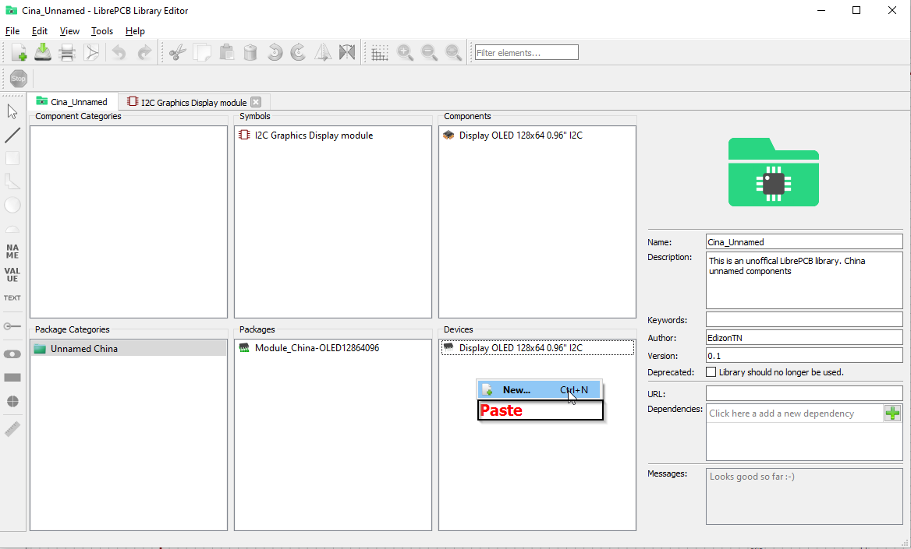Select the mirror horizontal tool
The width and height of the screenshot is (911, 549).
coord(323,51)
